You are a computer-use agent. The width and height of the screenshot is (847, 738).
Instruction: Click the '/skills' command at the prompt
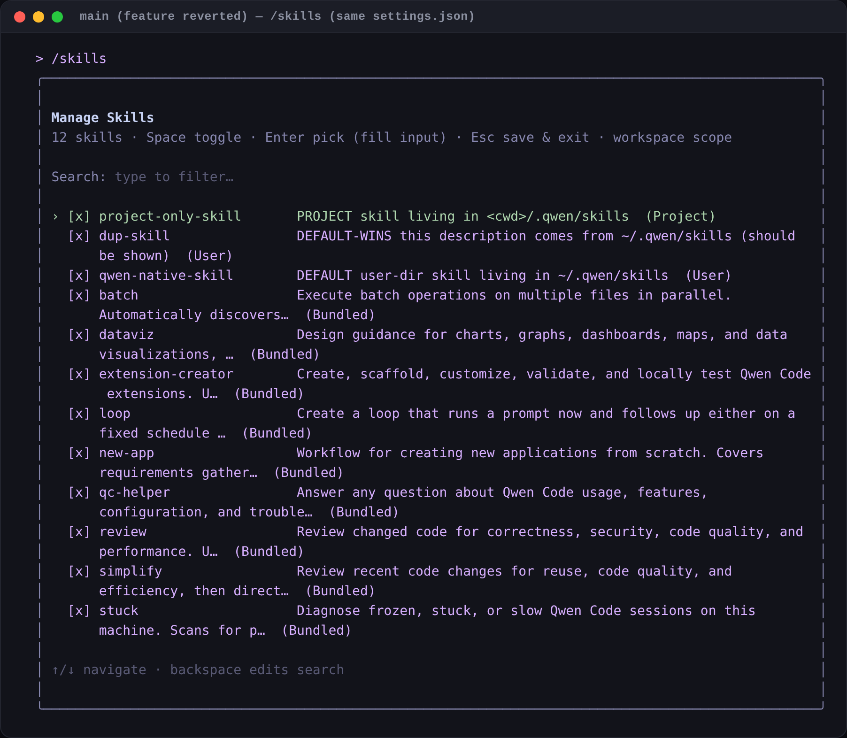(x=79, y=59)
